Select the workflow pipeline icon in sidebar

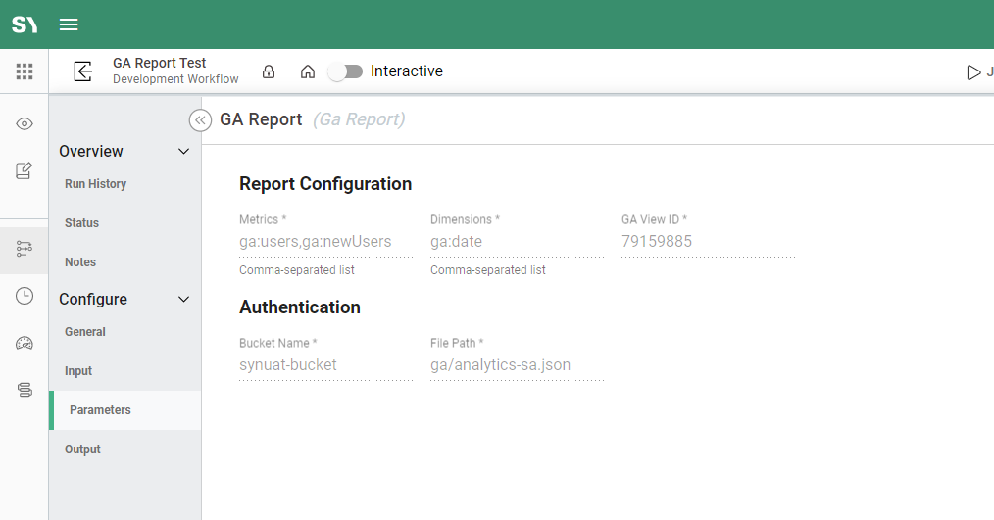click(x=25, y=249)
